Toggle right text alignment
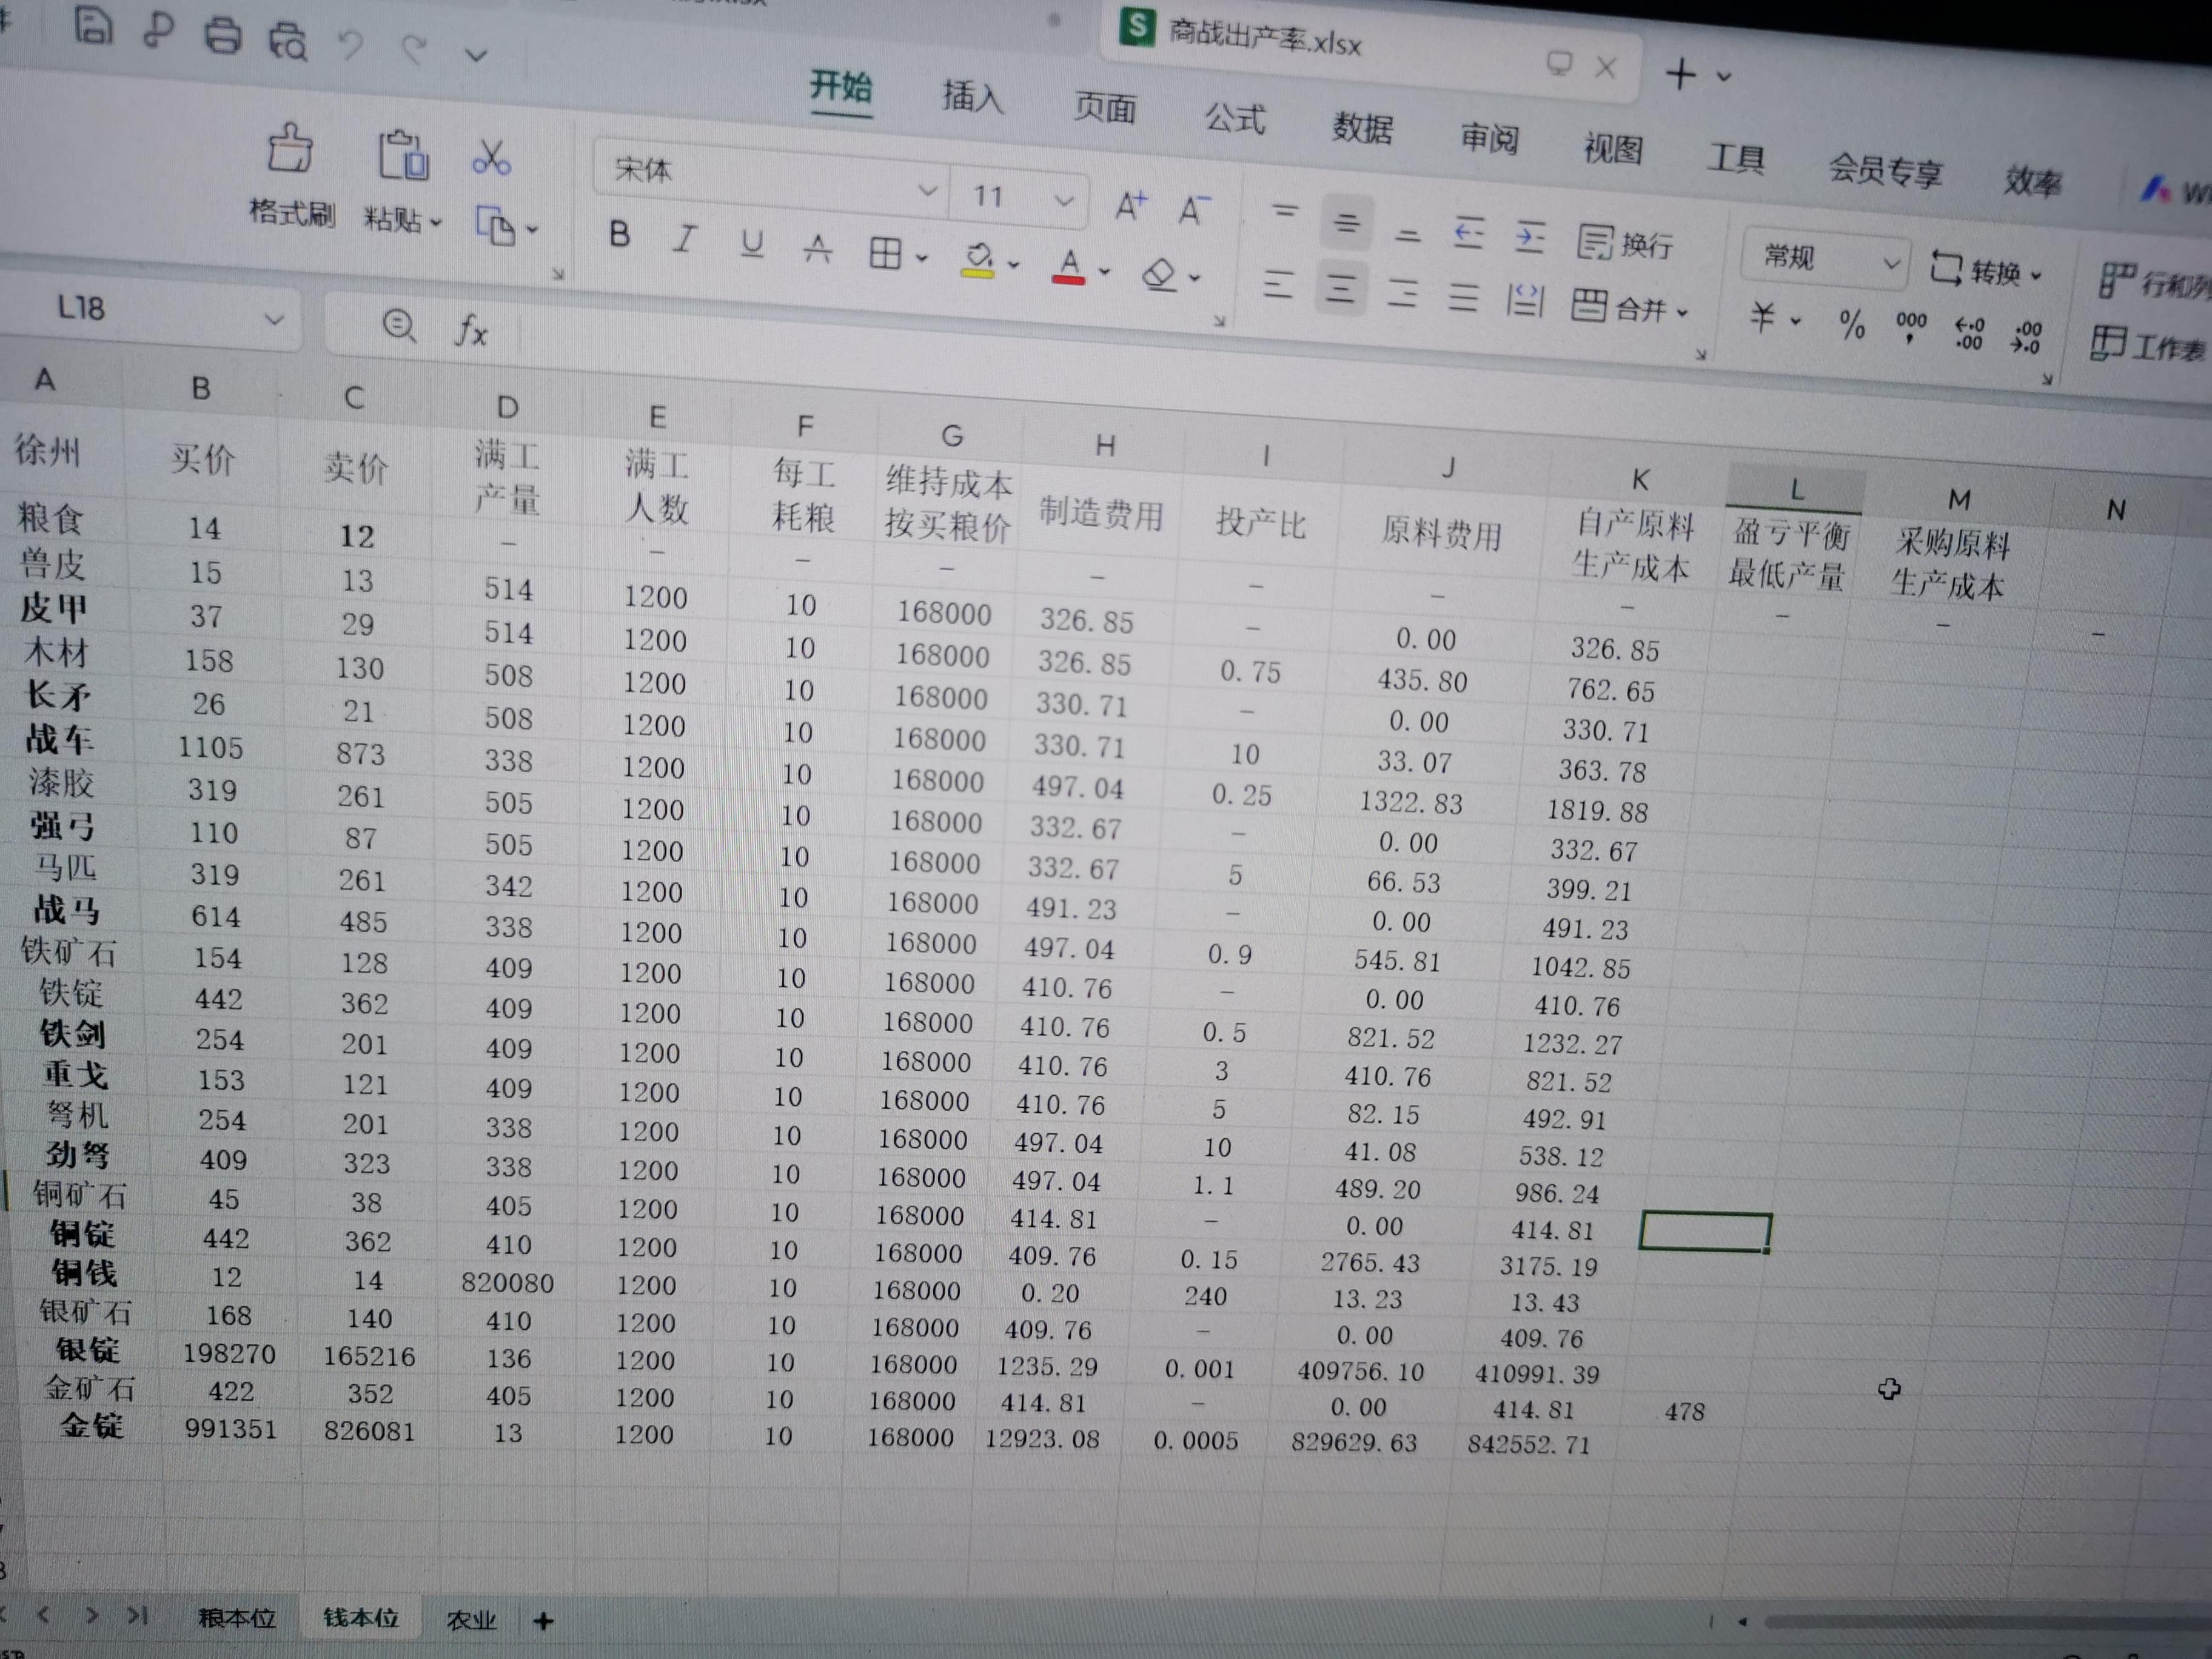 click(x=1402, y=293)
